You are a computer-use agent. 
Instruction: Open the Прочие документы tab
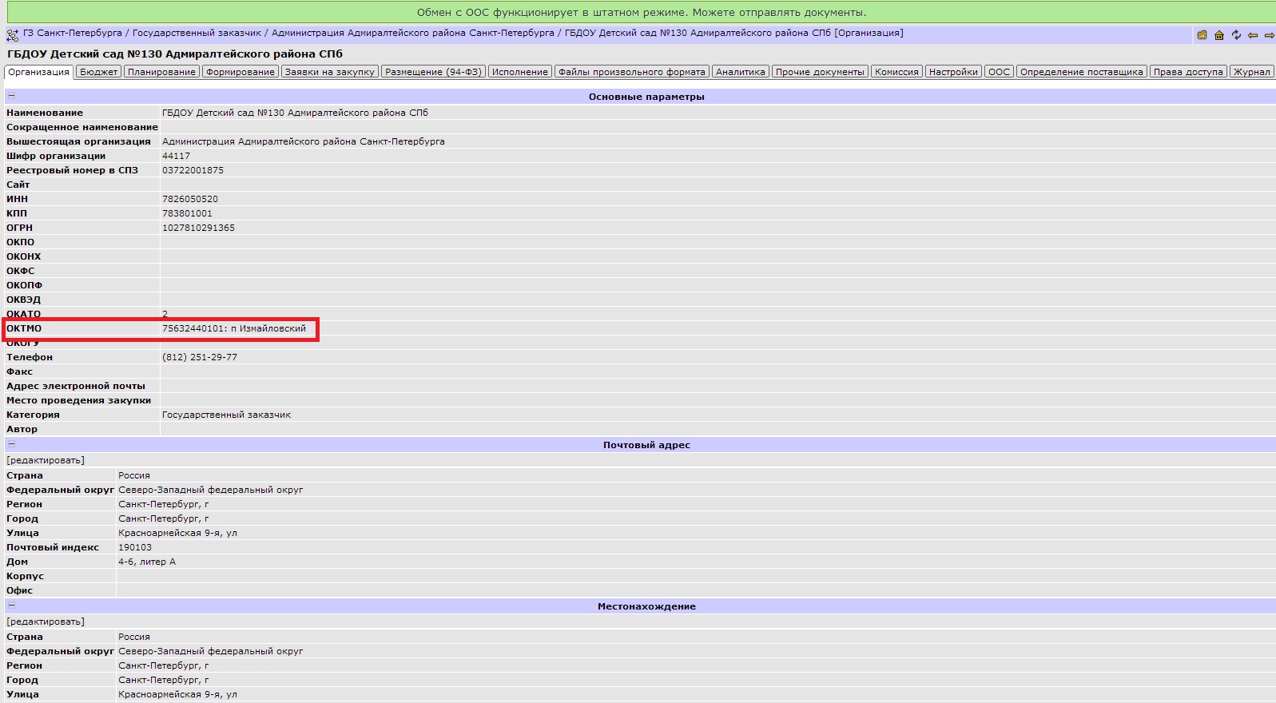820,72
